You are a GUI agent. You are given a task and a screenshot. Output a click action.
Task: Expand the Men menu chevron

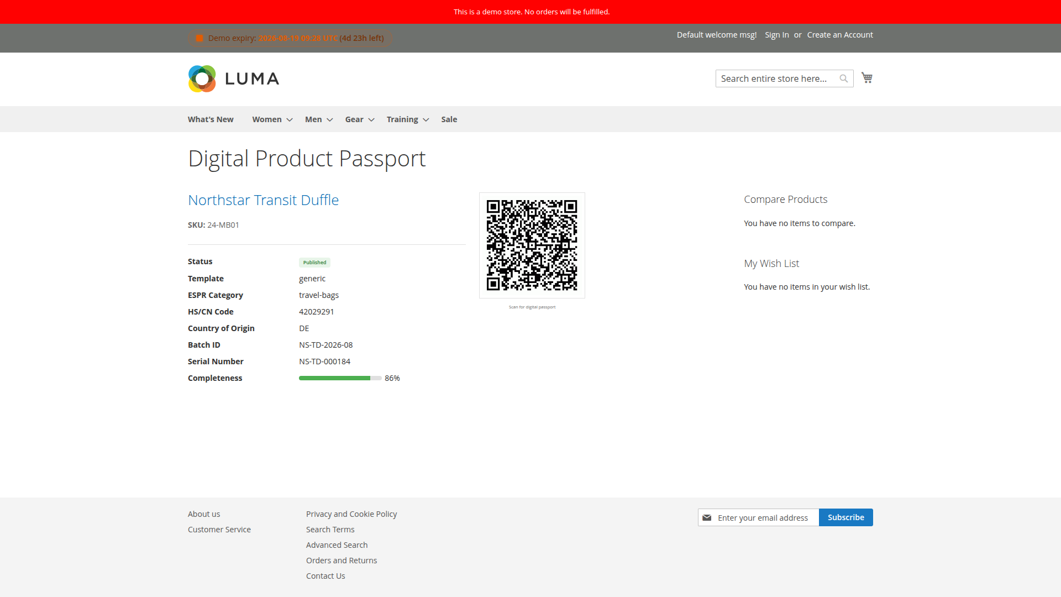click(x=330, y=119)
